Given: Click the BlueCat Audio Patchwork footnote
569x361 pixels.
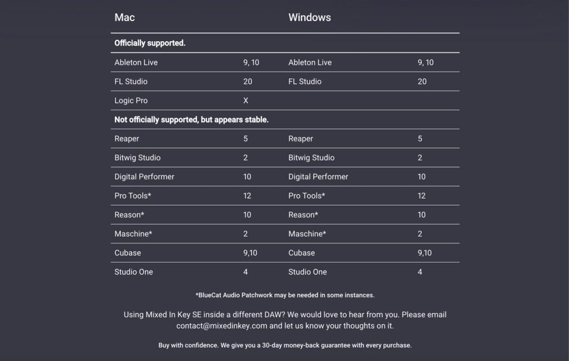Looking at the screenshot, I should tap(284, 295).
